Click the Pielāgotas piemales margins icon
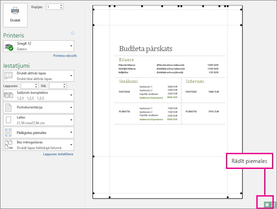277x209 pixels. [8, 133]
